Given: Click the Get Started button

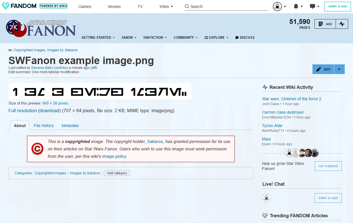Looking at the screenshot, I should tap(328, 166).
